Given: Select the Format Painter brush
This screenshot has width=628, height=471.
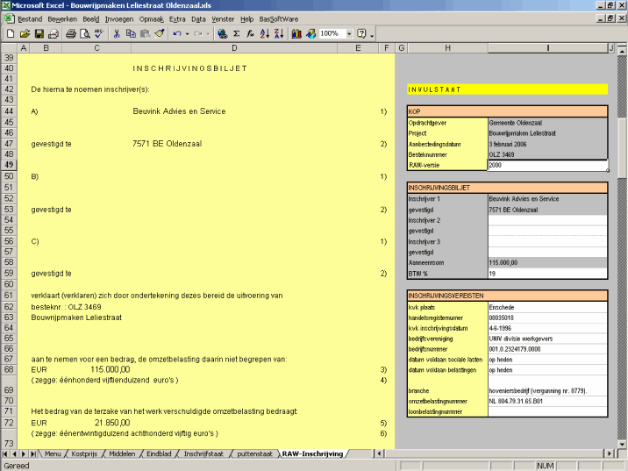Looking at the screenshot, I should tap(159, 33).
